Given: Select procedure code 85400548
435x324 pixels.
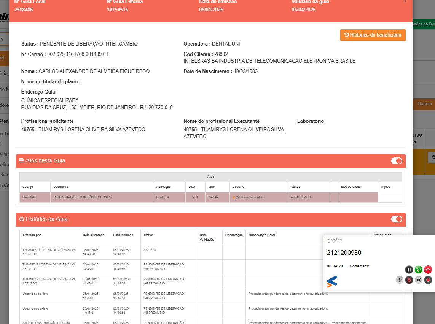Looking at the screenshot, I should pyautogui.click(x=29, y=197).
